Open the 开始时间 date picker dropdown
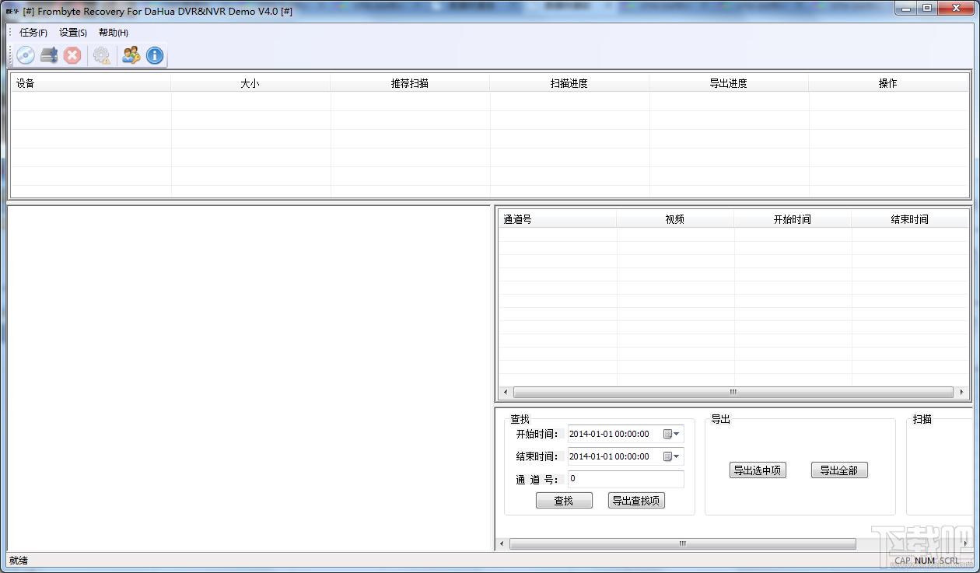Screen dimensions: 980x573 click(x=672, y=435)
